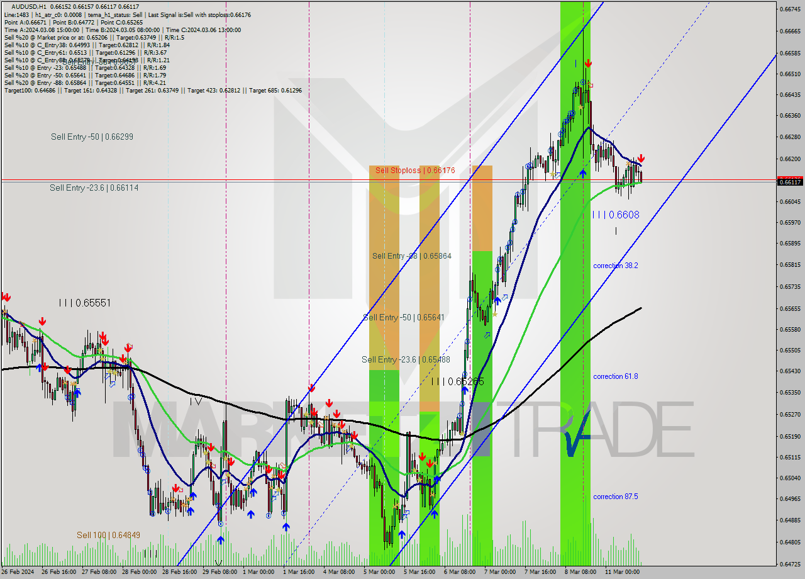Screen dimensions: 805x579
Task: Click the 'correction 87.5' label
Action: pos(615,497)
